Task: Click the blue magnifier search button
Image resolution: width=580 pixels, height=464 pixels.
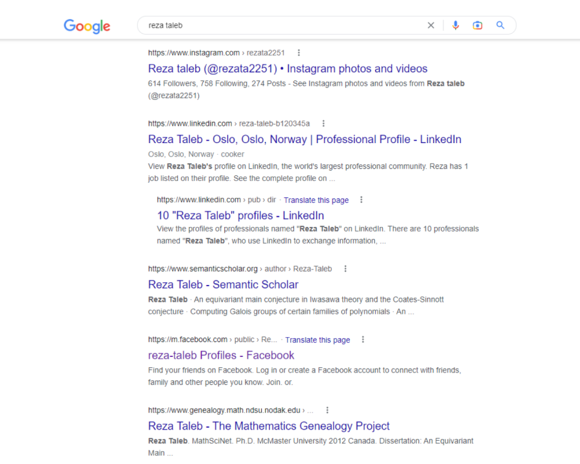Action: point(500,25)
